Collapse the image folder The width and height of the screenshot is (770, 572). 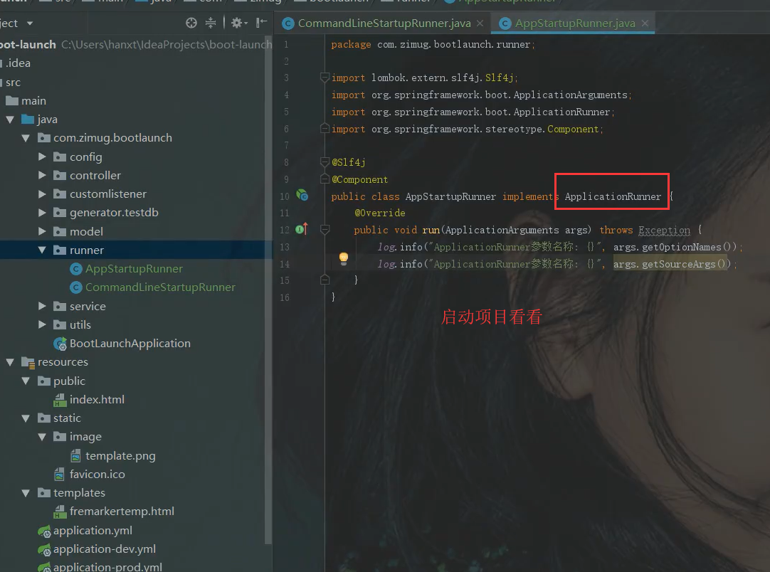pyautogui.click(x=42, y=437)
